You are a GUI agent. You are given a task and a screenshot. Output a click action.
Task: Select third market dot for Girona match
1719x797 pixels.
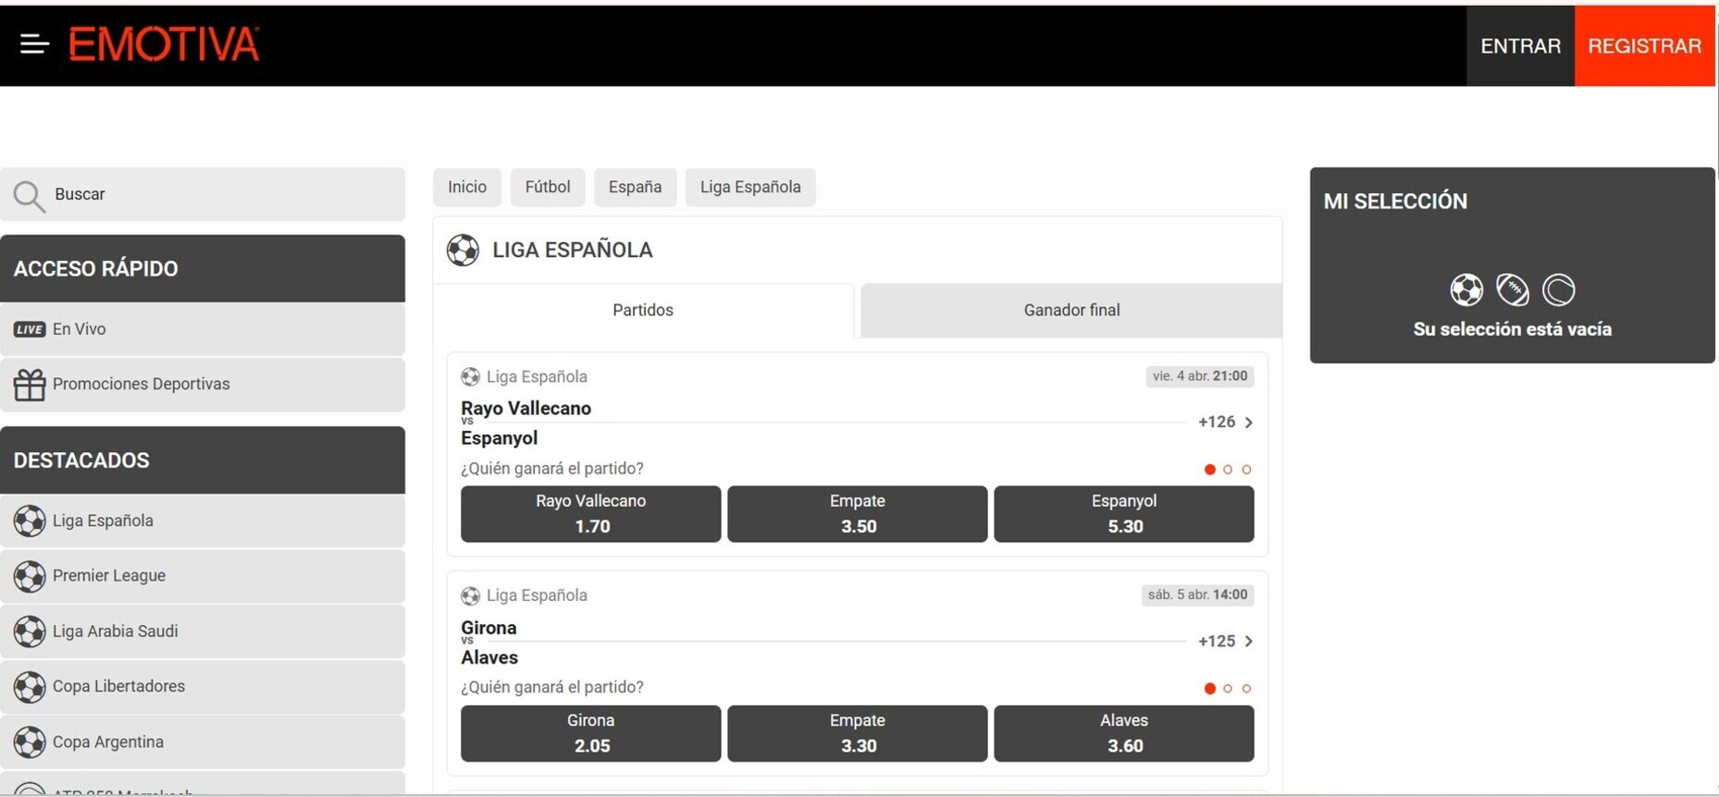[x=1246, y=689]
